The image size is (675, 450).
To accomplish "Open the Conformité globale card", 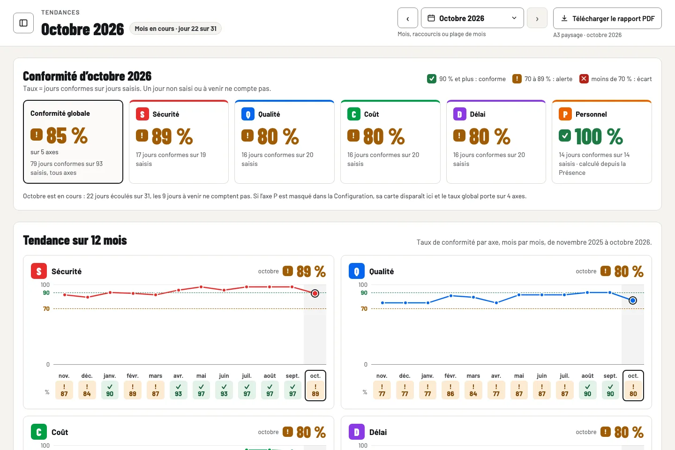I will point(73,142).
